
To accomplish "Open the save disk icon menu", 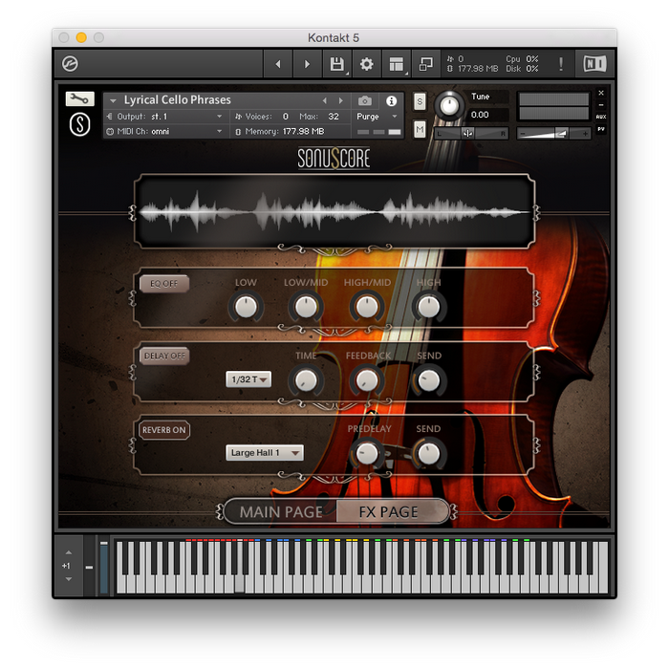I will [x=336, y=64].
